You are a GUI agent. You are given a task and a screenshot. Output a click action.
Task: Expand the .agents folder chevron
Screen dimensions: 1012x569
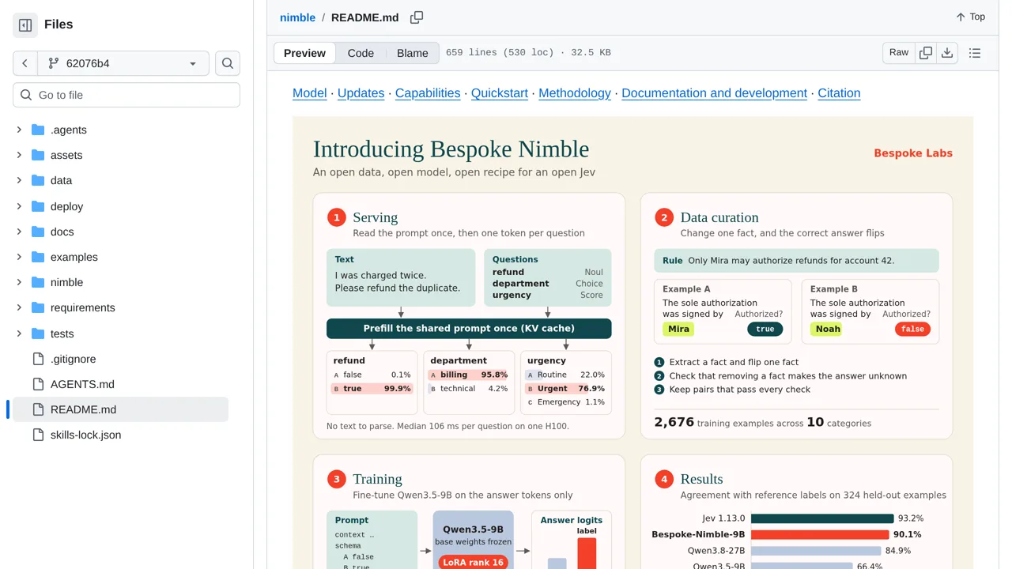[x=19, y=130]
